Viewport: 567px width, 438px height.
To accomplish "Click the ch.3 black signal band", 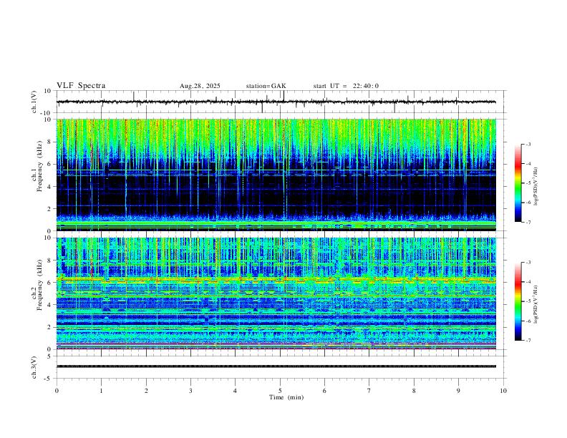I will click(x=276, y=366).
